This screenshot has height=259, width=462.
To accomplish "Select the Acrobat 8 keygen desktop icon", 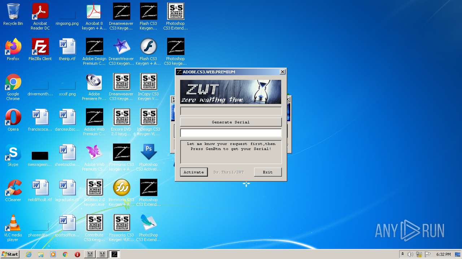I will [94, 17].
